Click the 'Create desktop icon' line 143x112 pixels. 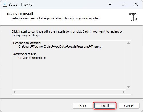click(32, 58)
